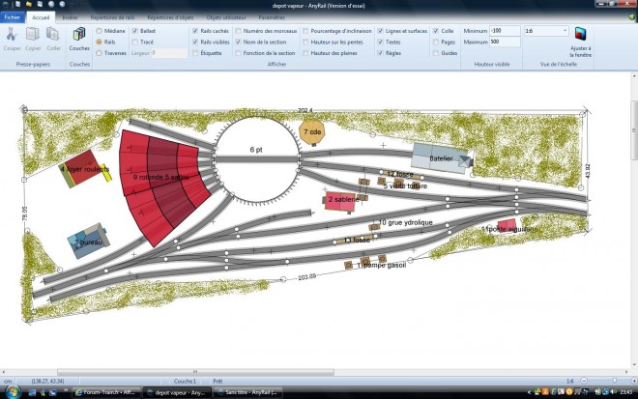Toggle the Ballast checkbox

coord(135,31)
